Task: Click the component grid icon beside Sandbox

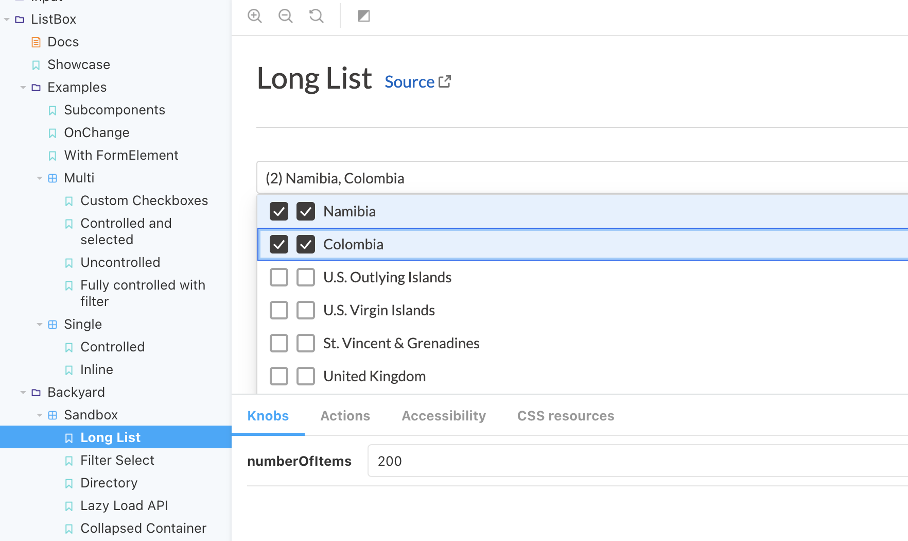Action: (52, 415)
